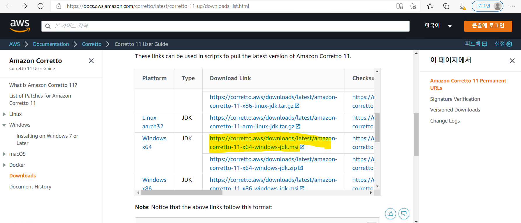Click the table's horizontal scroll left arrow
The width and height of the screenshot is (521, 223).
coord(138,193)
